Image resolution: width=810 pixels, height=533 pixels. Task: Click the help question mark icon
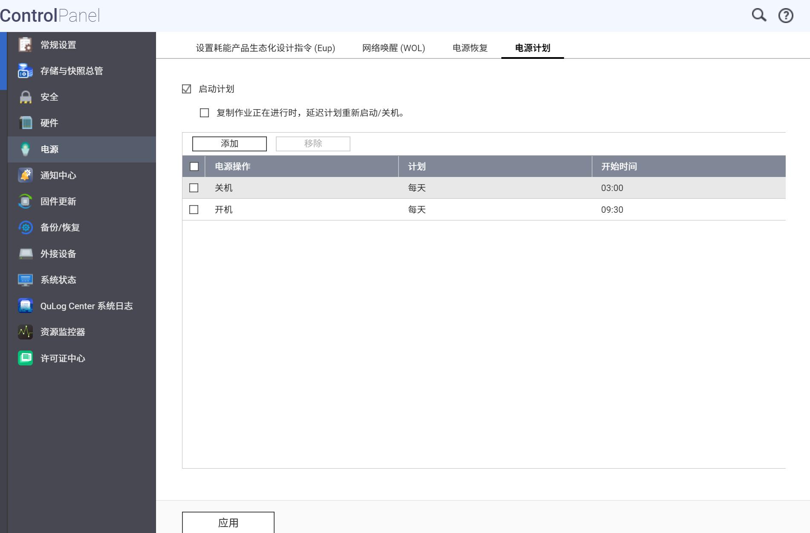[x=786, y=15]
